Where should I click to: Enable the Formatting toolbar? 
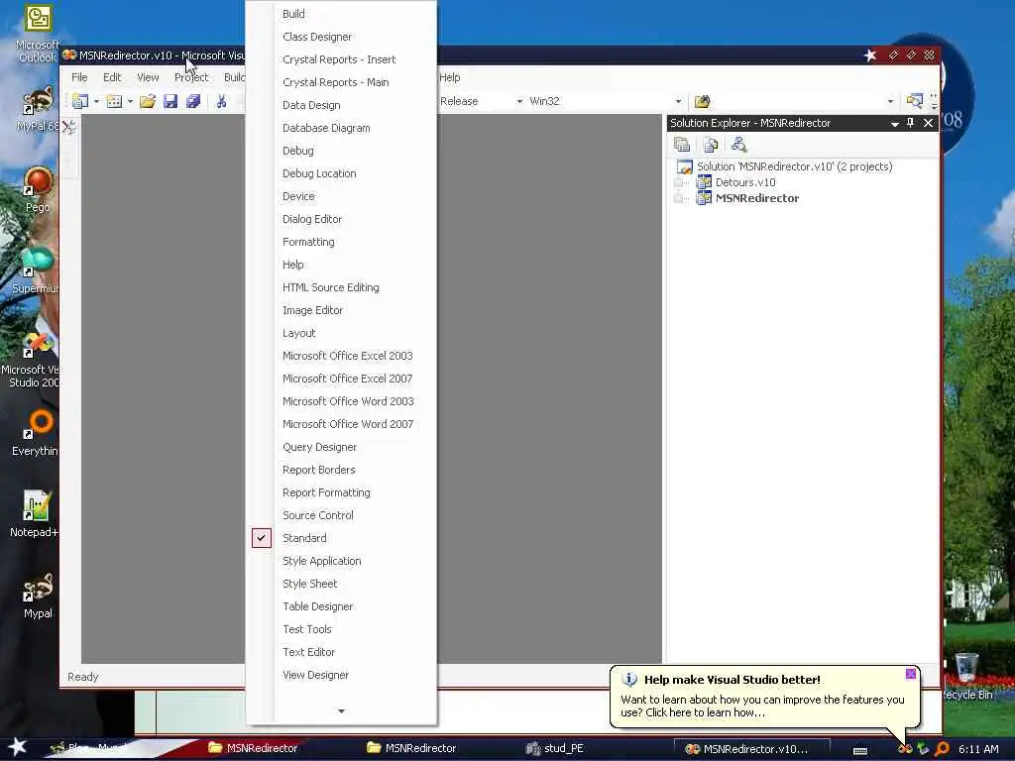click(341, 242)
